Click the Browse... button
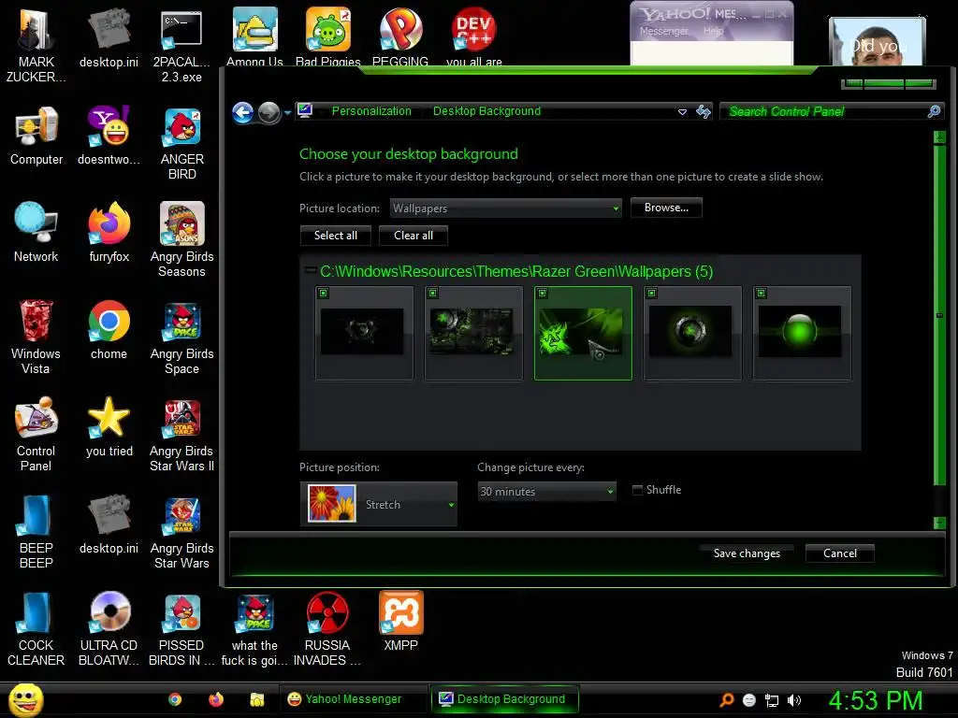The height and width of the screenshot is (718, 958). point(666,208)
